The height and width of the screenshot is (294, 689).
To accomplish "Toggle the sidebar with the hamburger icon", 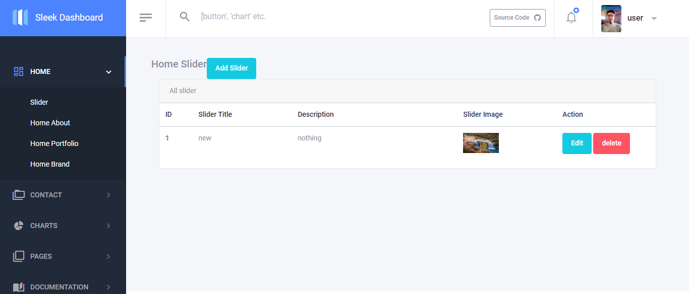I will [145, 17].
